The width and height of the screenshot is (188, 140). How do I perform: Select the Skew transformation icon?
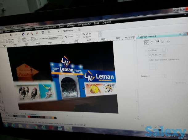(x=168, y=41)
